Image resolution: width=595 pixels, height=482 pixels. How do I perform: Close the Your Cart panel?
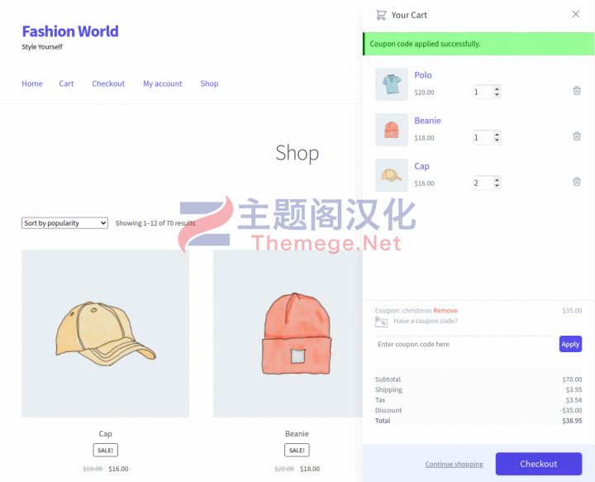(x=575, y=14)
